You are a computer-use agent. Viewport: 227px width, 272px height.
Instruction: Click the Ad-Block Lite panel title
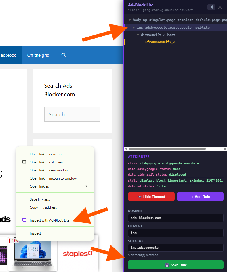click(x=141, y=5)
